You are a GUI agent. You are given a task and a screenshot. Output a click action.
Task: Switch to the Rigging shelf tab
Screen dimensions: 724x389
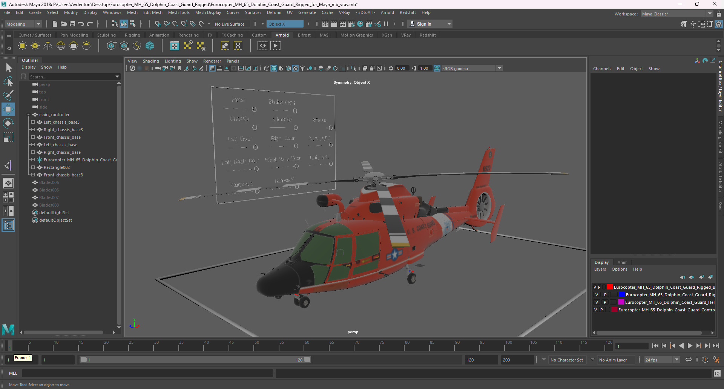coord(132,35)
